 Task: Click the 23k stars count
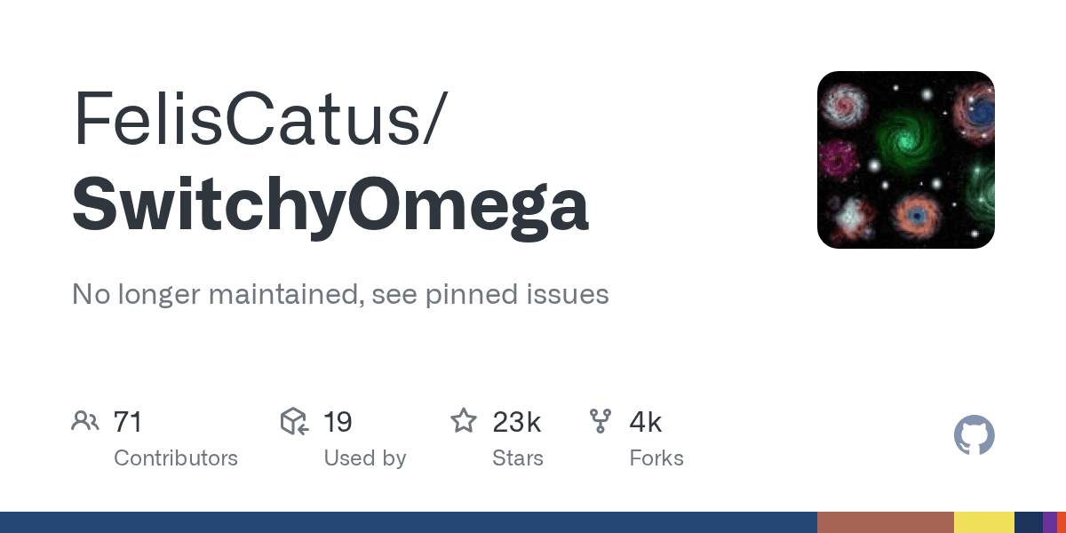516,422
